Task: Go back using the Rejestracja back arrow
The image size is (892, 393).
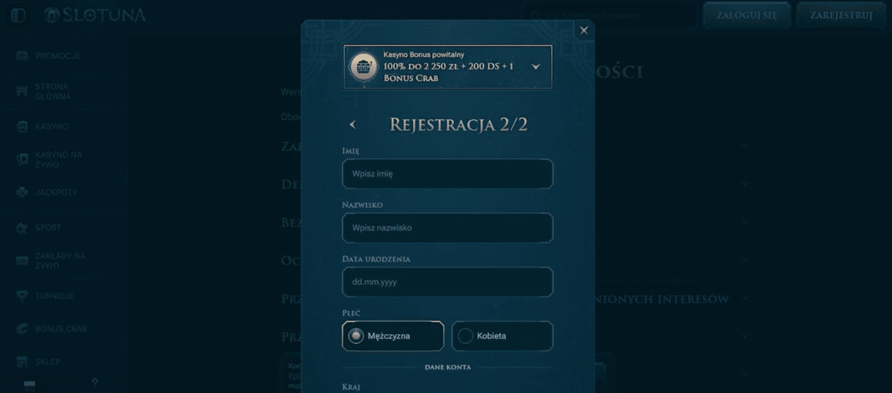Action: coord(352,125)
